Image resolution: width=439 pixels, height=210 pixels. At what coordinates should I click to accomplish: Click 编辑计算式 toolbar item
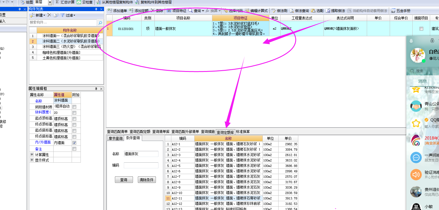tap(256, 11)
